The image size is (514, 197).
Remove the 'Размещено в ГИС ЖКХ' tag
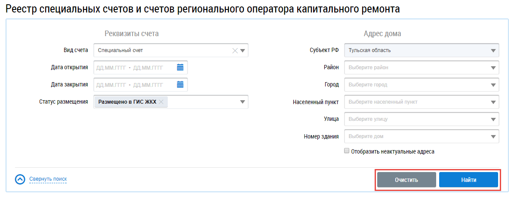tap(161, 102)
